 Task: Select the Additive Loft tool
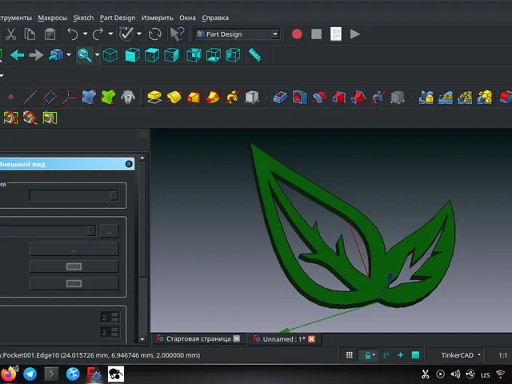point(194,97)
